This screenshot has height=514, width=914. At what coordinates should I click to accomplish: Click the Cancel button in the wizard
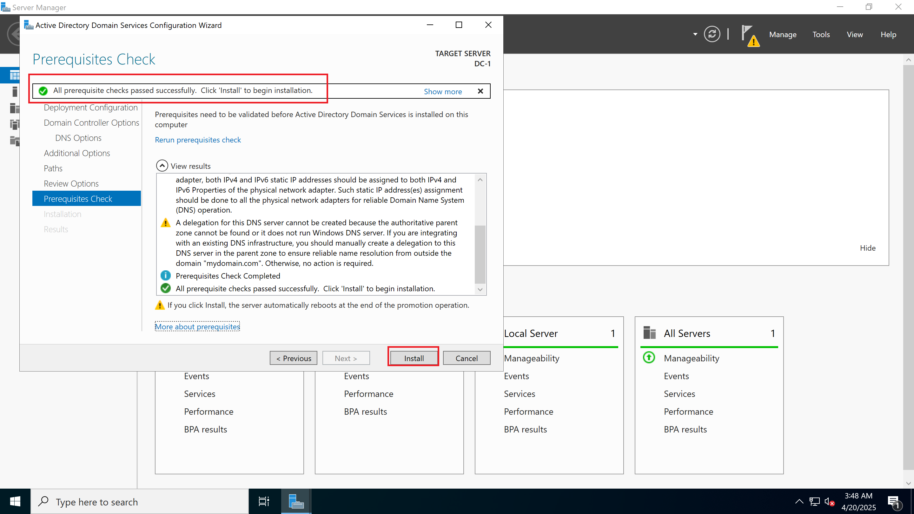[467, 358]
